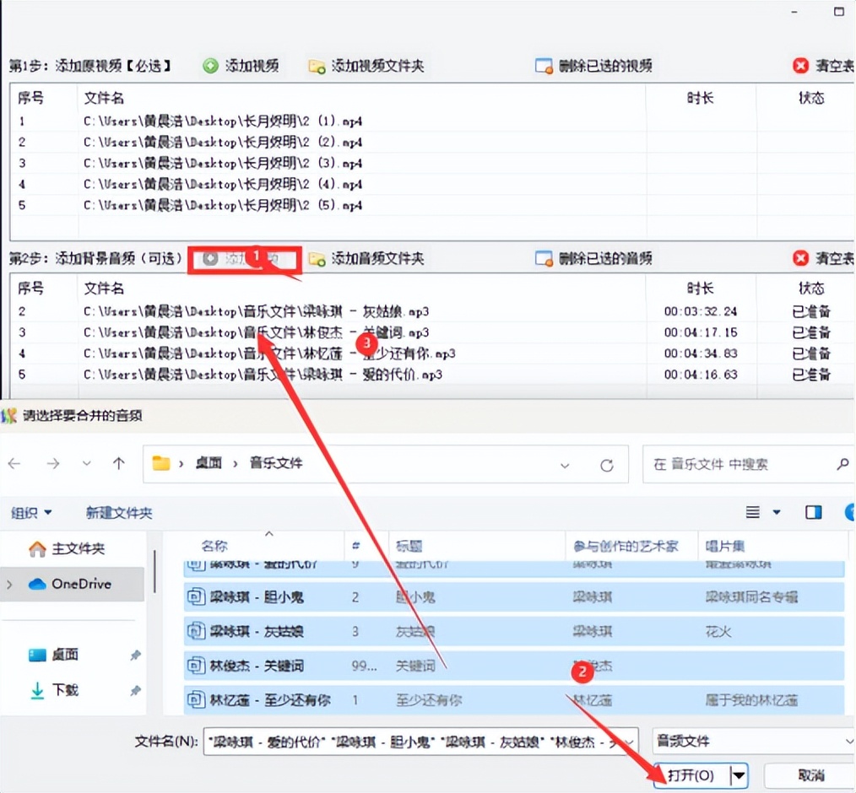
Task: Click file icon of 梁咏琪 - 胆小鬼
Action: click(196, 597)
